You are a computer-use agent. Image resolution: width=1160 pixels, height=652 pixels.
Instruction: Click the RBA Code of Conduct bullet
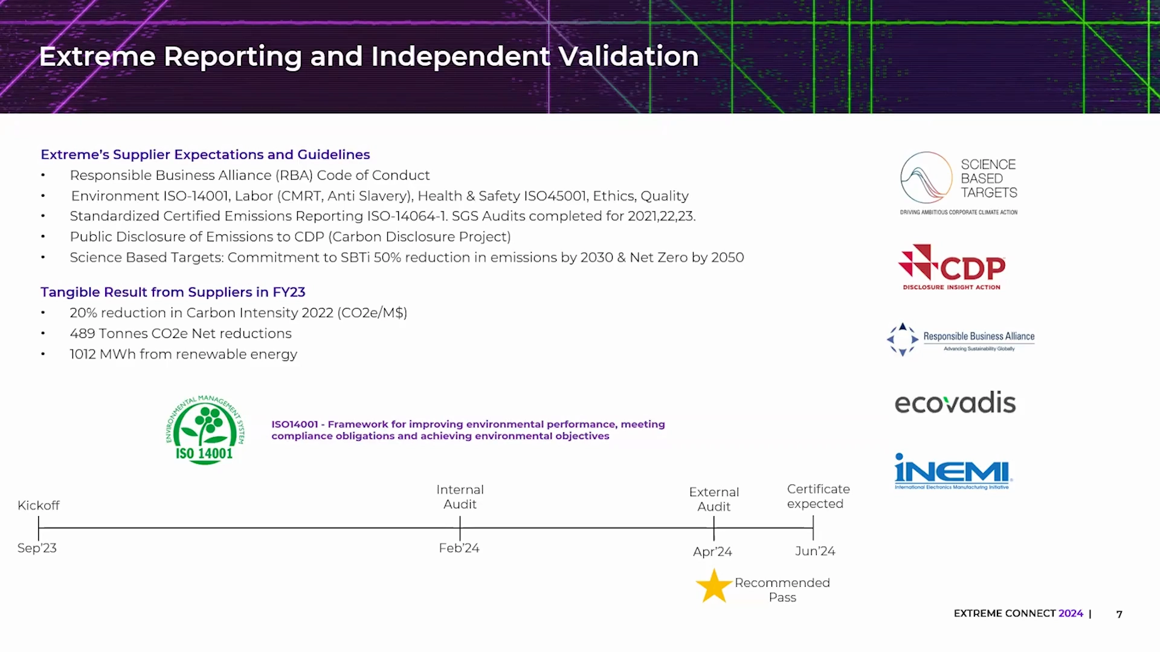(x=250, y=175)
